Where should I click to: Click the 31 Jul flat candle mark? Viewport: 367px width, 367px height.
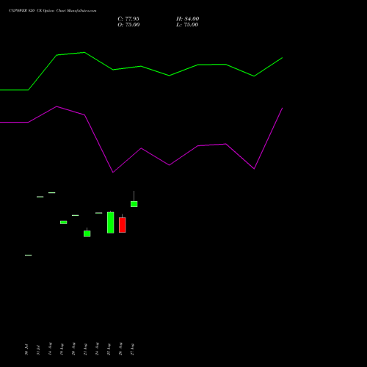pyautogui.click(x=40, y=197)
